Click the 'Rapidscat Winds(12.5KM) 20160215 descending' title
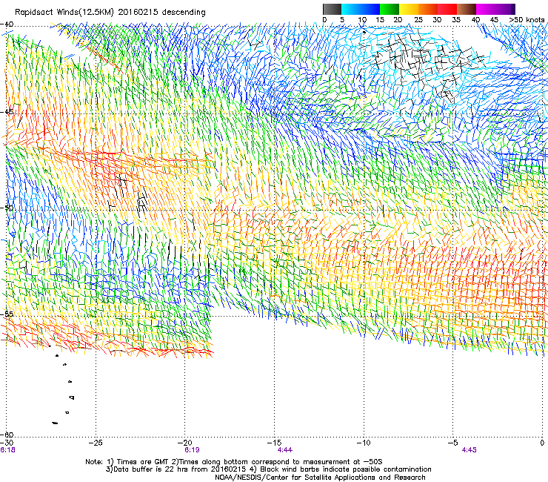Image resolution: width=548 pixels, height=482 pixels. coord(110,13)
